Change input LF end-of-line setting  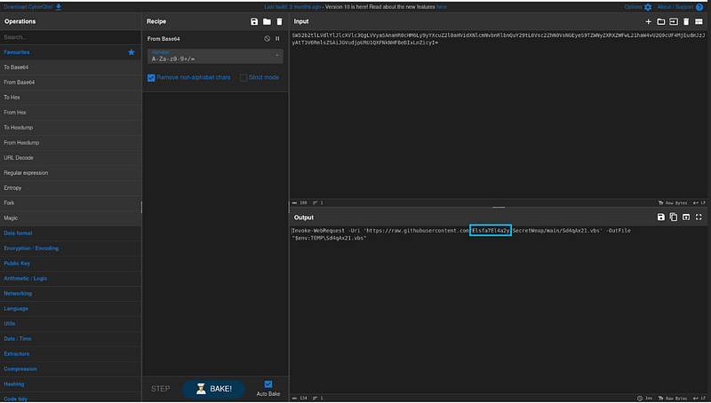699,203
